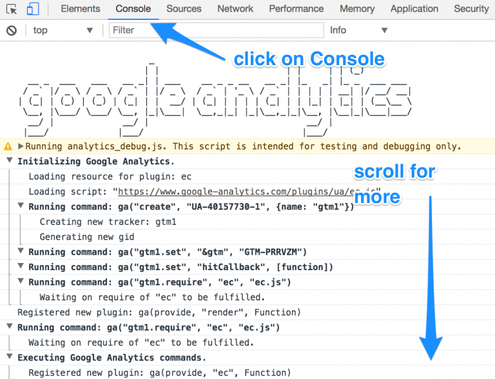Expand the analytics_debug.js warning message
Screen dimensions: 495x379
pos(21,146)
